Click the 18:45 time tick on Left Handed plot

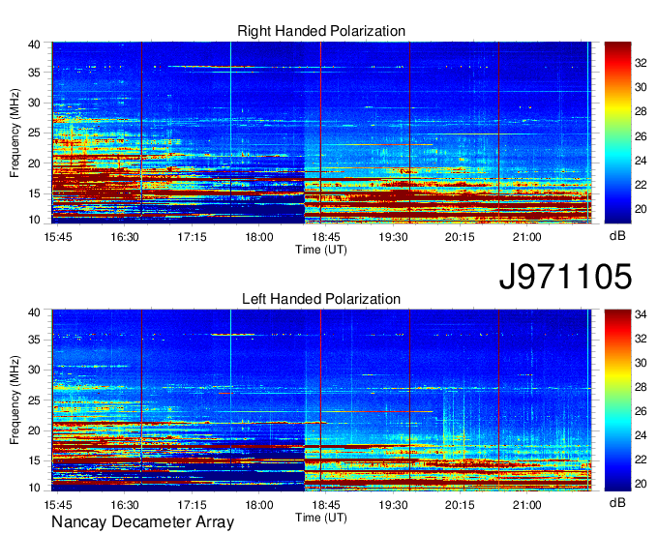[x=326, y=505]
